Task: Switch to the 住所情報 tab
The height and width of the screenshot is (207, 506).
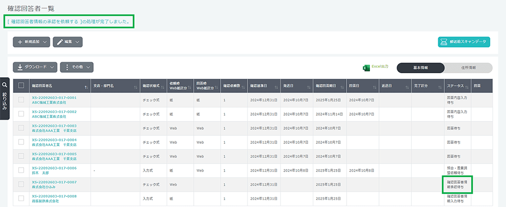Action: 468,68
